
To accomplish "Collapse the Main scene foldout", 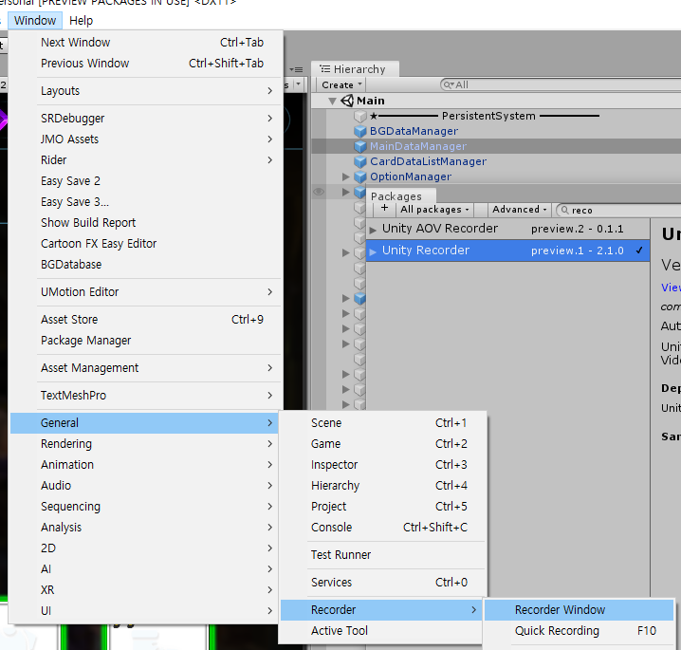I will (x=332, y=101).
